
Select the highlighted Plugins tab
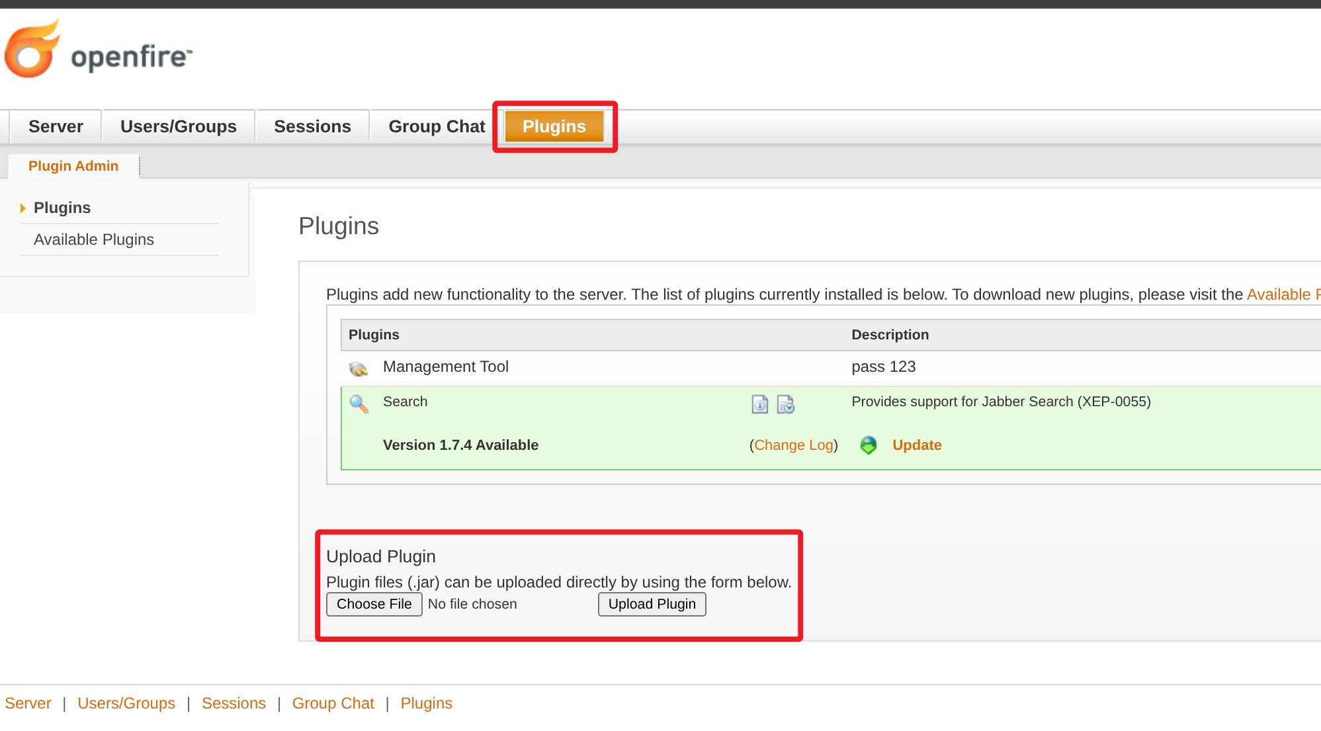pyautogui.click(x=554, y=126)
